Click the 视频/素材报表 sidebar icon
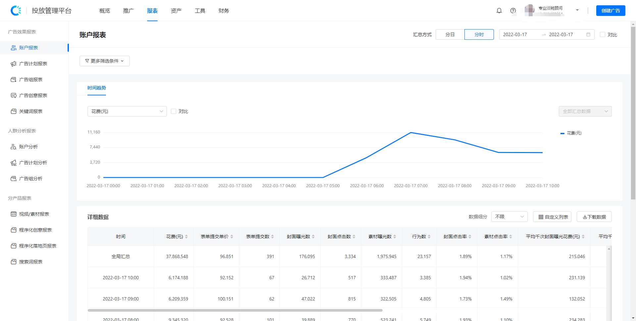The height and width of the screenshot is (321, 636). coord(14,214)
